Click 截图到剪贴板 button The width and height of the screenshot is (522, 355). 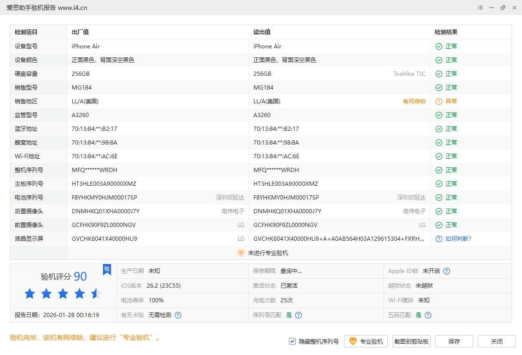coord(411,341)
